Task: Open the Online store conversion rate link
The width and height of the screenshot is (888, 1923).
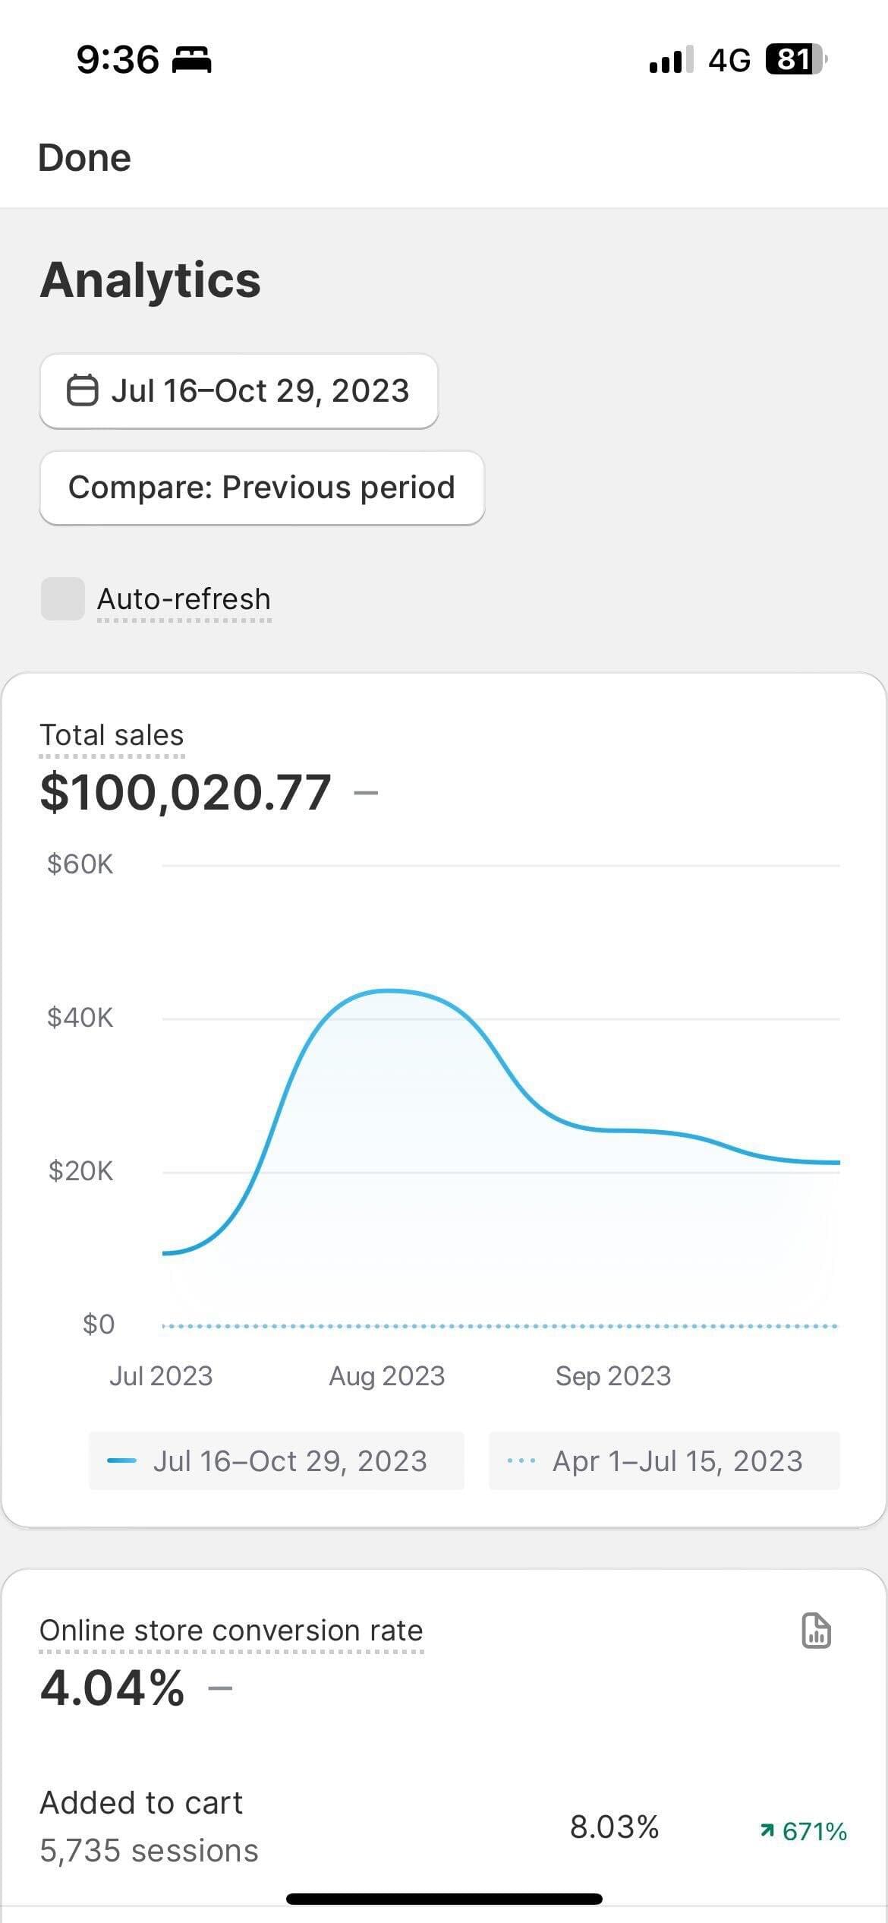Action: (231, 1631)
